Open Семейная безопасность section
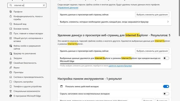This screenshot has width=180, height=101. (25, 63)
